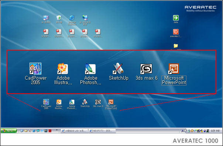This screenshot has height=146, width=223.
Task: Launch the non-magnified 3ds max 6 desktop shortcut
Action: 98,103
